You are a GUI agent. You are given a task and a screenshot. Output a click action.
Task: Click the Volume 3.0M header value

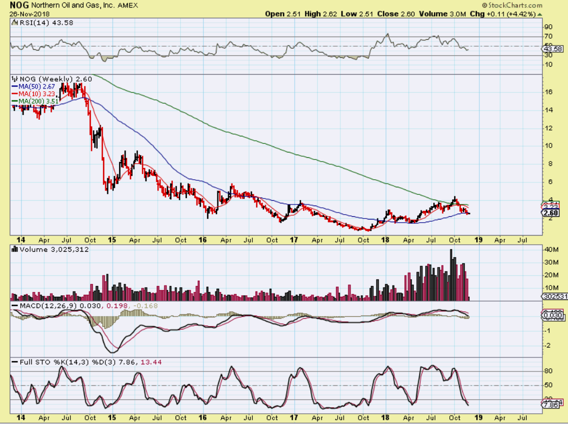tap(443, 14)
